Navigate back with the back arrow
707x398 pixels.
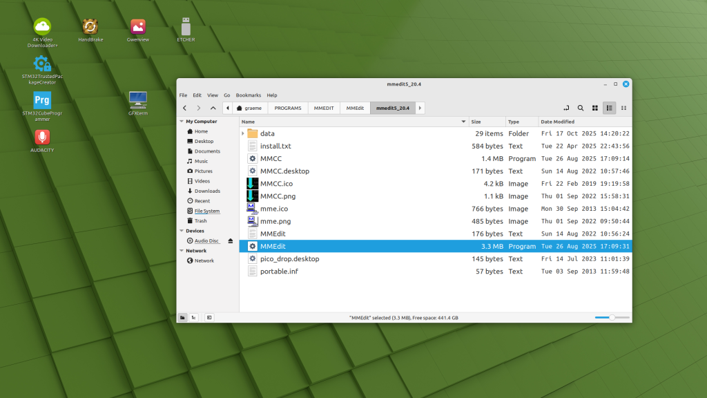(x=184, y=108)
